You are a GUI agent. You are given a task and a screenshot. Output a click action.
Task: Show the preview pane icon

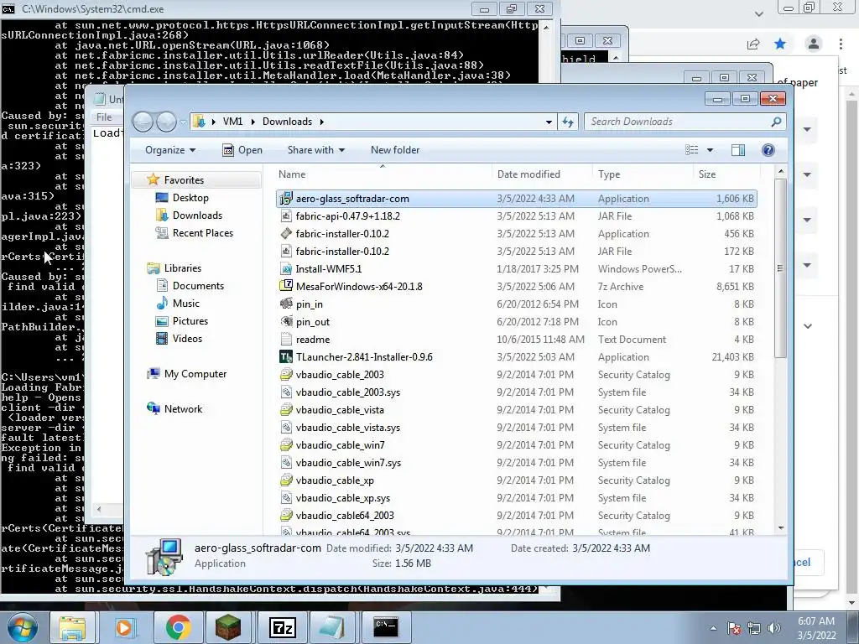point(738,150)
